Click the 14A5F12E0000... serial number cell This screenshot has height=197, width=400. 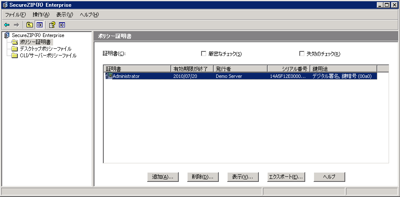[288, 76]
